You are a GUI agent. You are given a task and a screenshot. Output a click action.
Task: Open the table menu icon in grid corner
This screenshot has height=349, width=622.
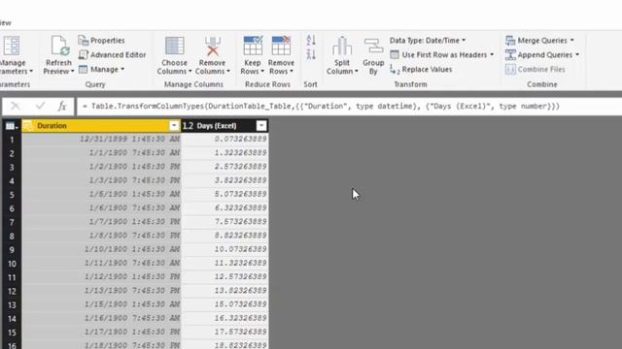pyautogui.click(x=12, y=126)
